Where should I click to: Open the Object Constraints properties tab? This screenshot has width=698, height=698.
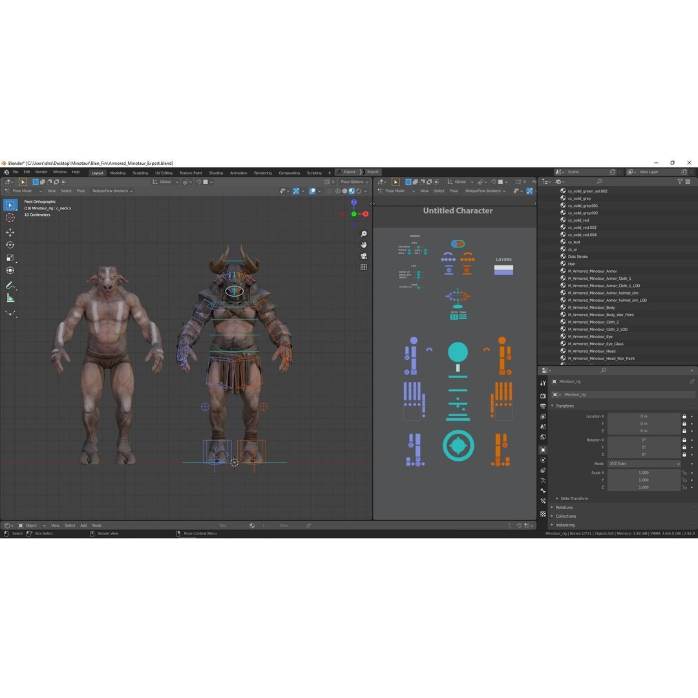(543, 471)
